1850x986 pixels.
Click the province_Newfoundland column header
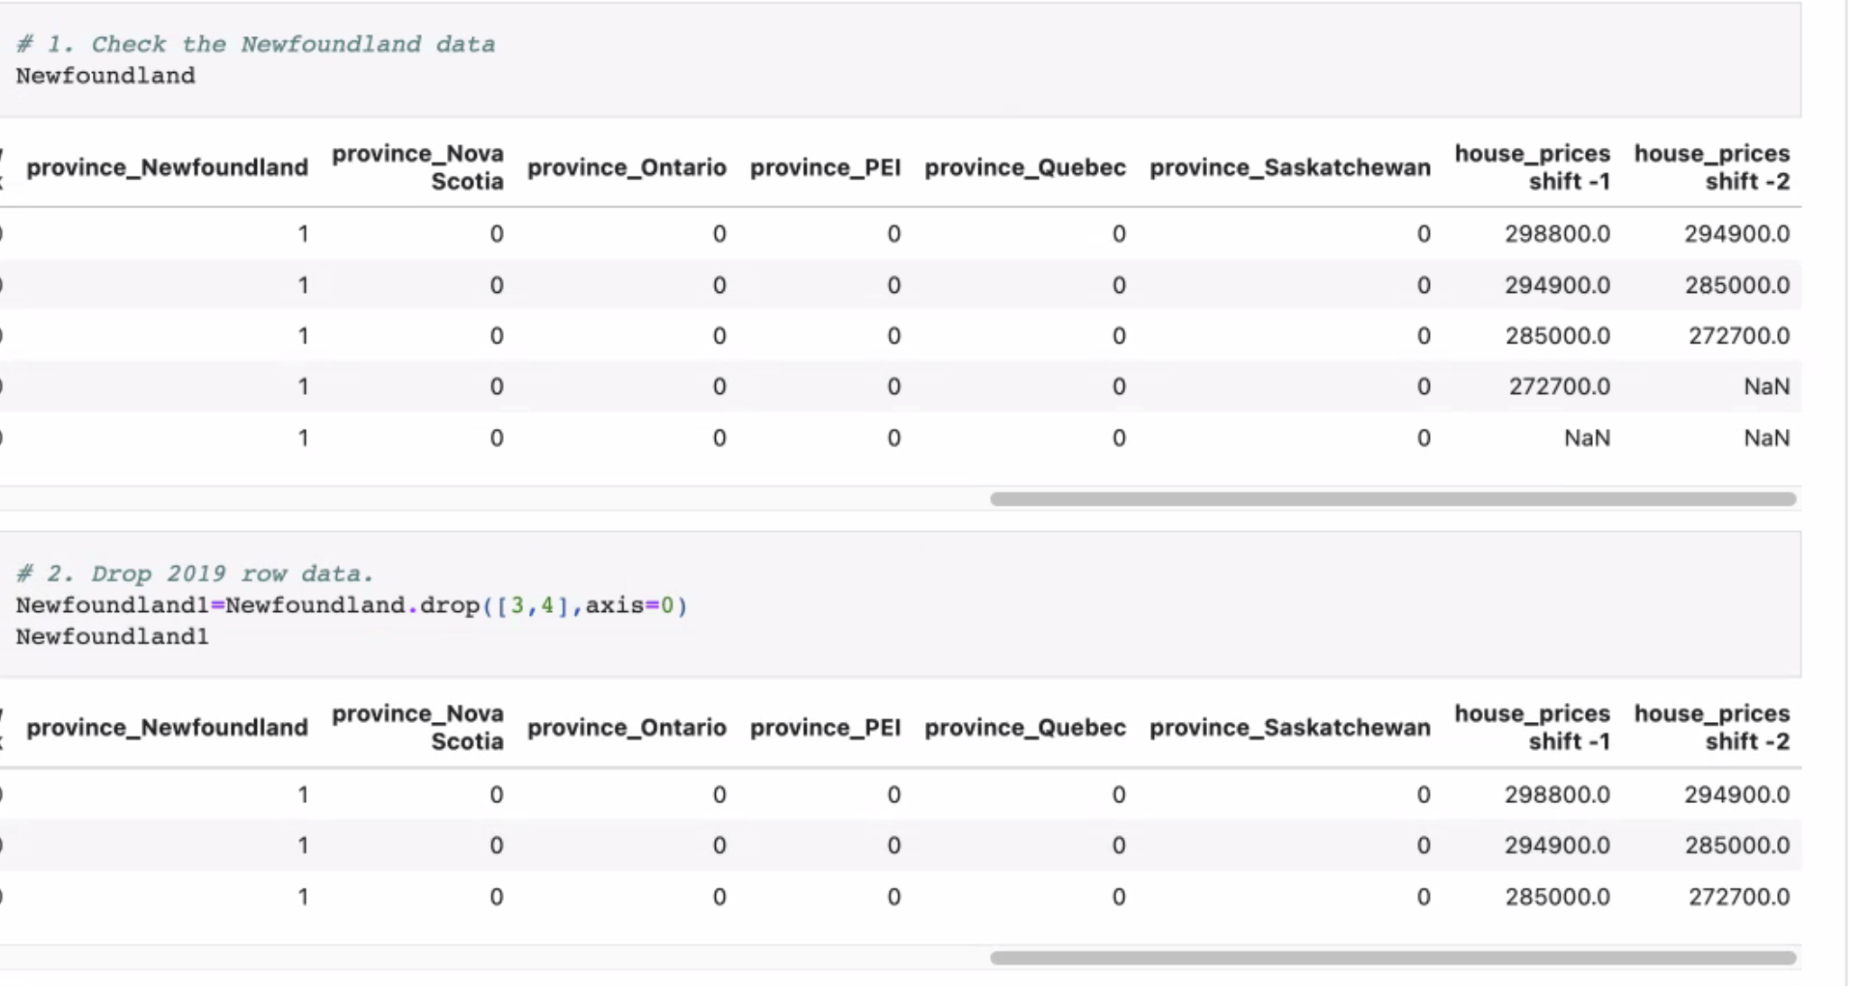pyautogui.click(x=168, y=167)
